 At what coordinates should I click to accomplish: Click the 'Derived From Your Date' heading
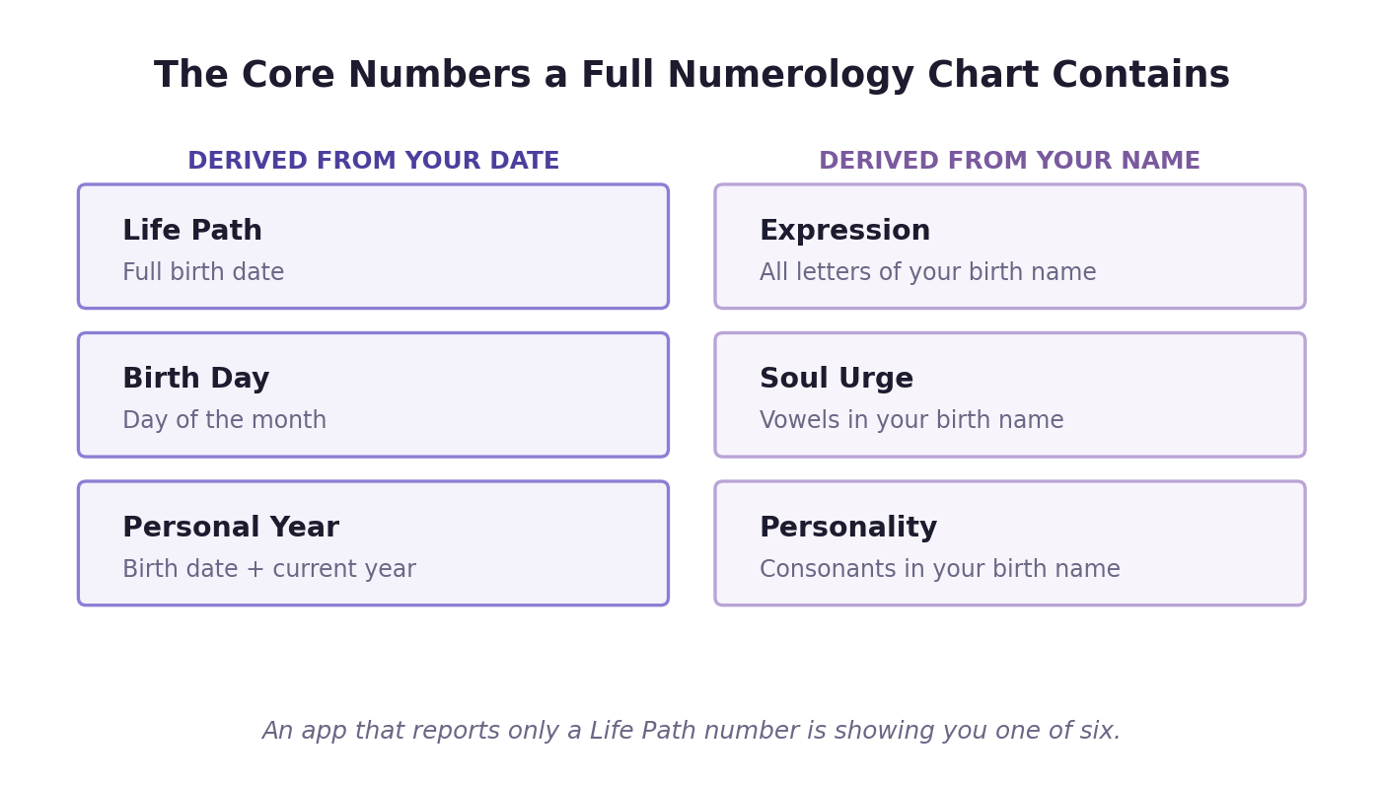373,162
